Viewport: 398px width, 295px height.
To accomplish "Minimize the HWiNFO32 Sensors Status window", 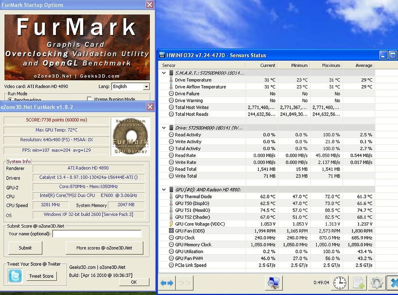I will coord(383,55).
